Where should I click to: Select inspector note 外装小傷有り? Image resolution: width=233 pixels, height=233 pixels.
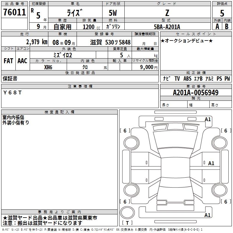tap(16, 122)
